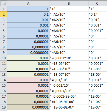Click pink cell A16 with 0,00001
The height and width of the screenshot is (111, 107).
coord(28,91)
